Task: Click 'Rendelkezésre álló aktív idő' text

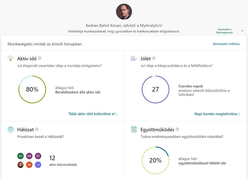Action: click(x=77, y=92)
